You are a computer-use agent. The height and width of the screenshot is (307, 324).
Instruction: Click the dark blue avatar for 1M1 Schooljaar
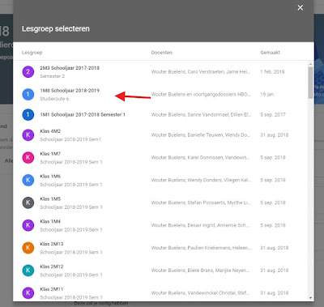(x=28, y=114)
